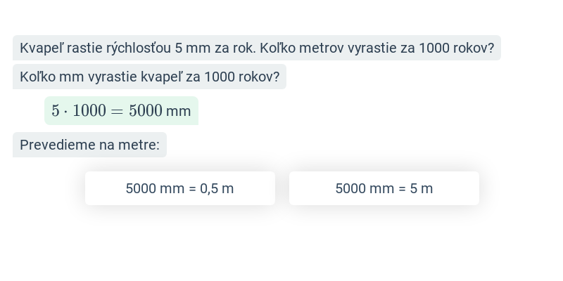This screenshot has width=563, height=281.
Task: Pick the left-hand answer card with 0,5 m
Action: [180, 188]
